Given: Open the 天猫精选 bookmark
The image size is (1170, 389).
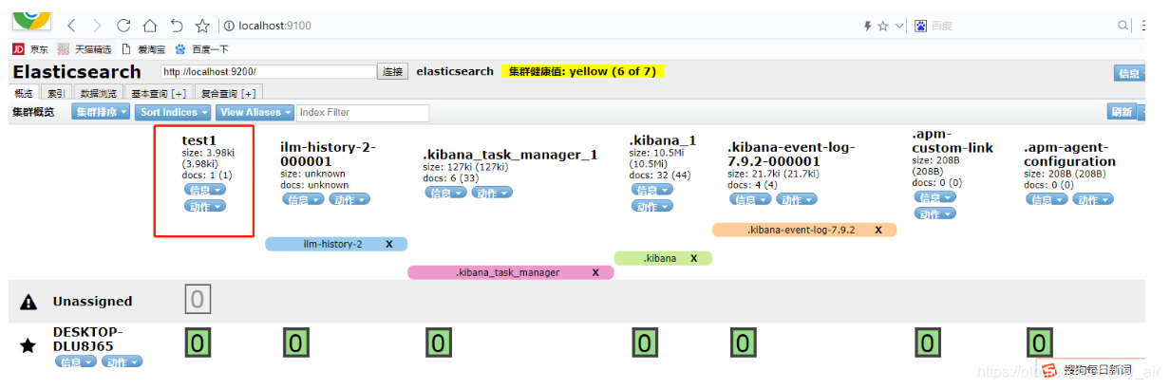Looking at the screenshot, I should click(84, 48).
